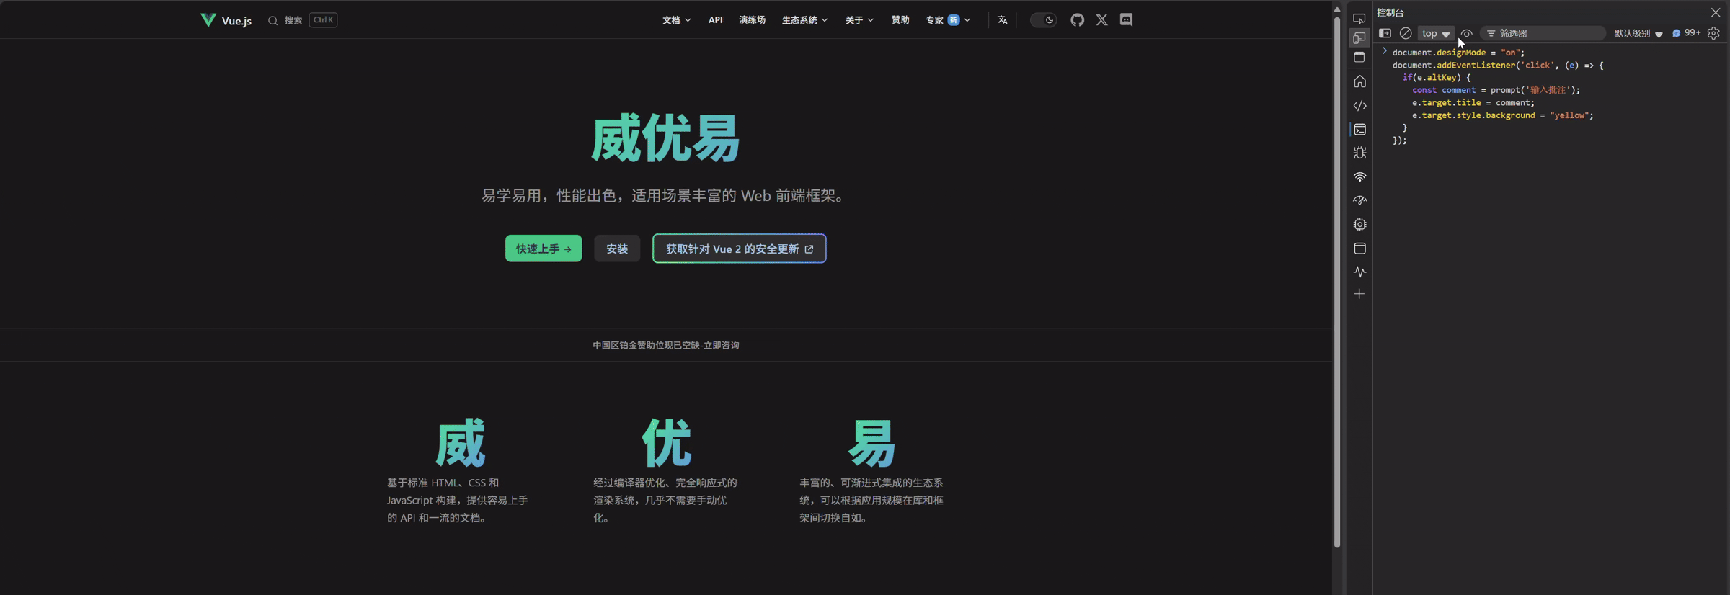Click the large 威优易 hero heading
This screenshot has height=595, width=1730.
[665, 138]
